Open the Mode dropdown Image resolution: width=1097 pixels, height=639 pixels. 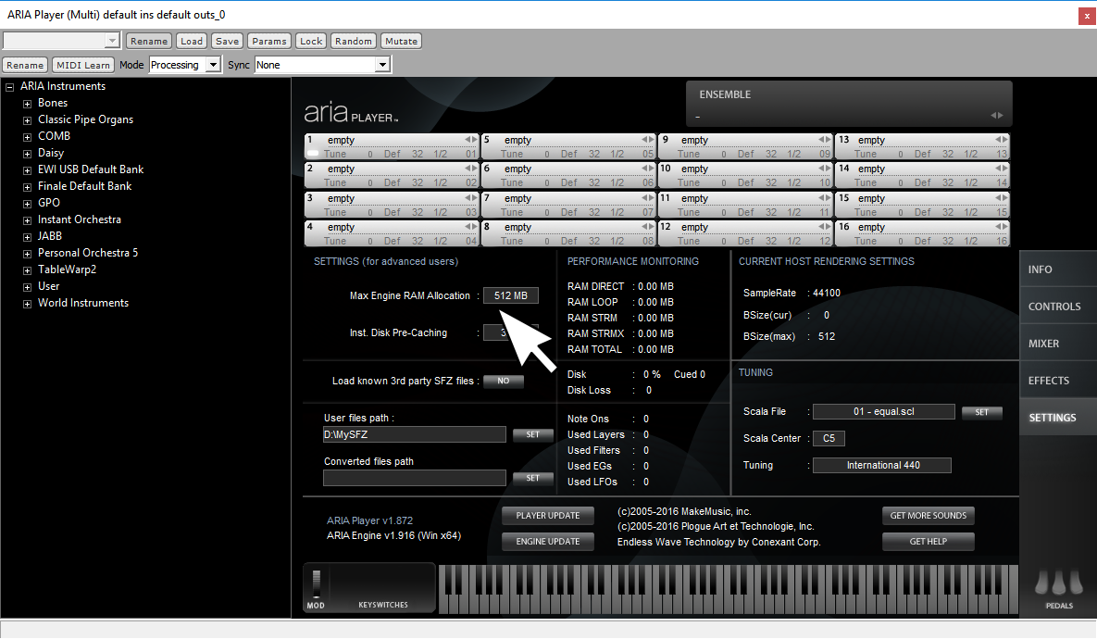coord(184,65)
